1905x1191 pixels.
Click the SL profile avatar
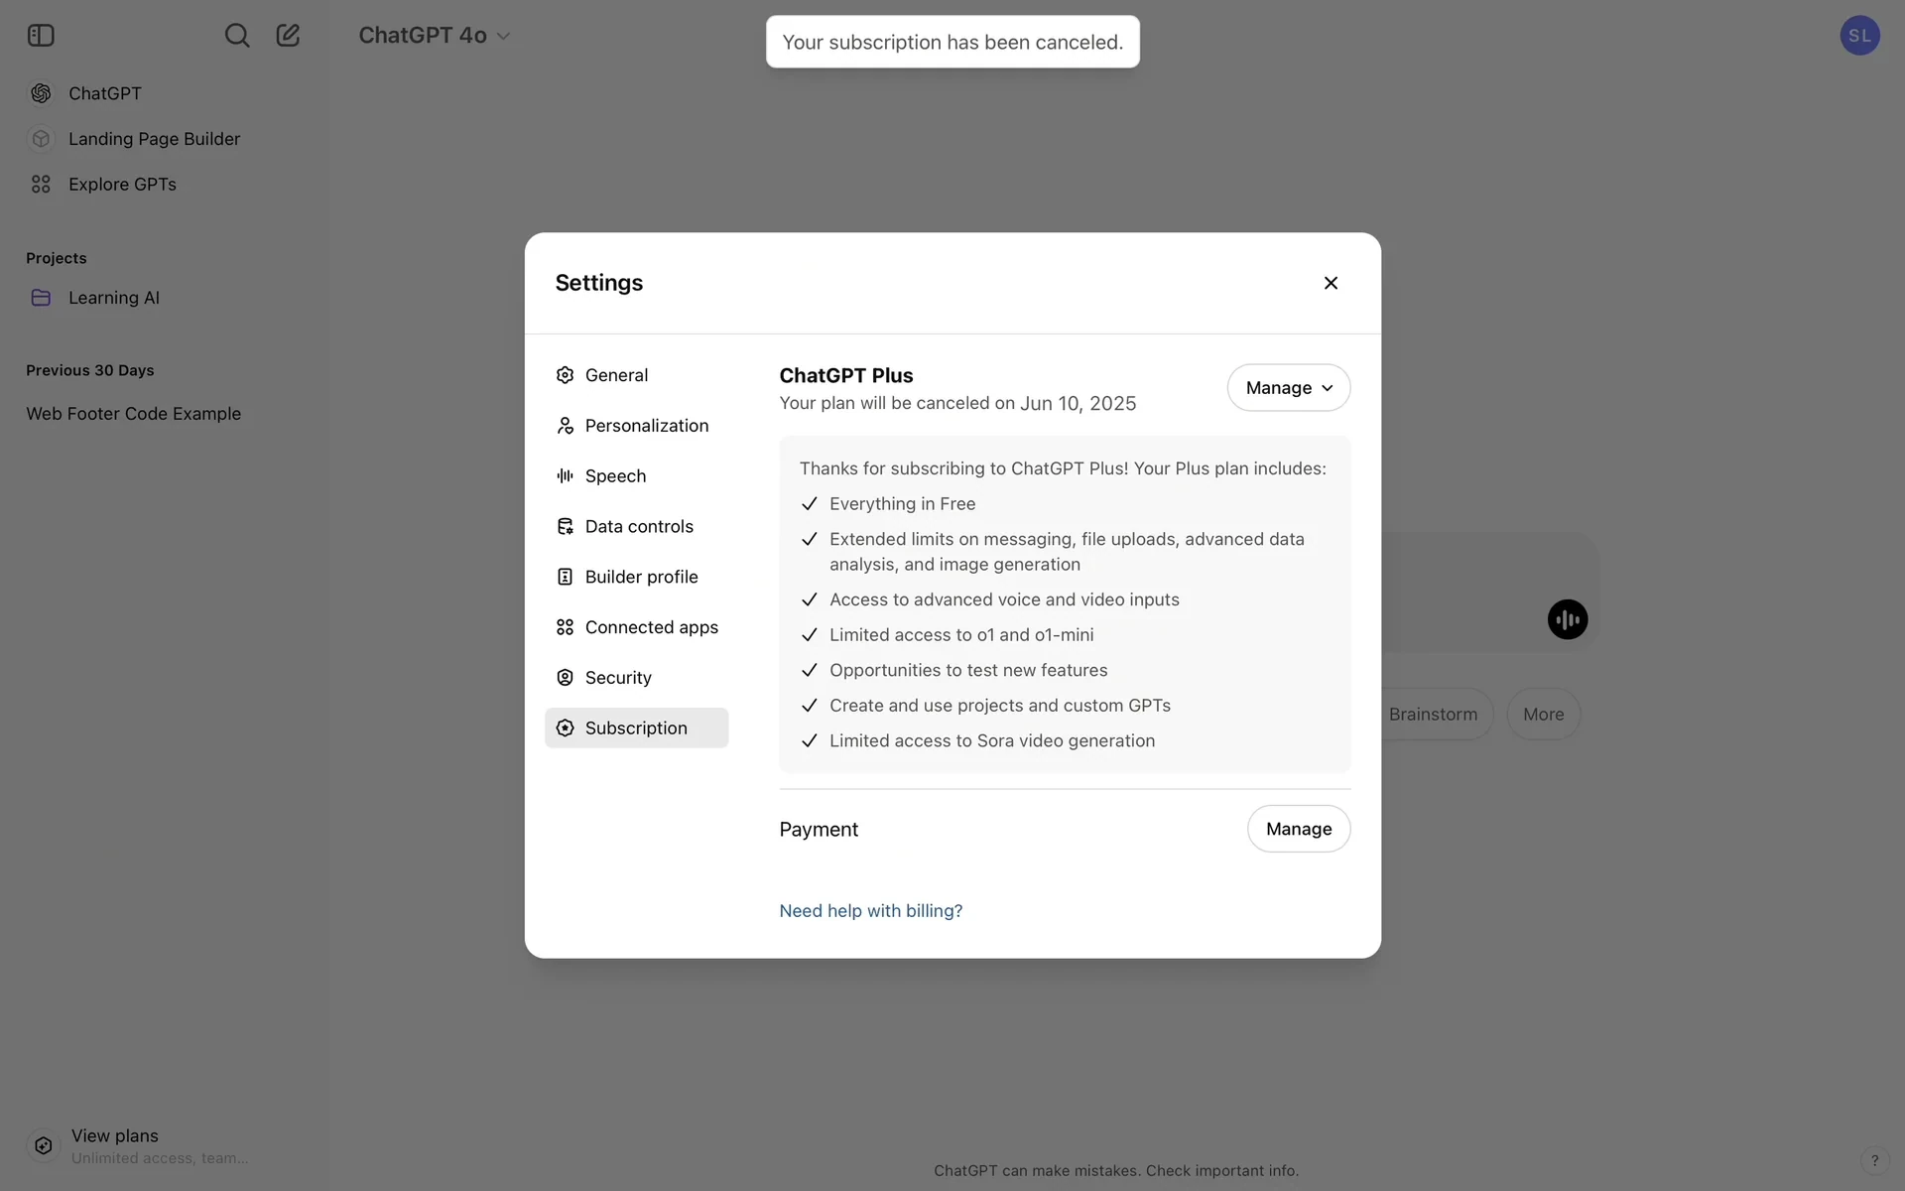pos(1859,36)
